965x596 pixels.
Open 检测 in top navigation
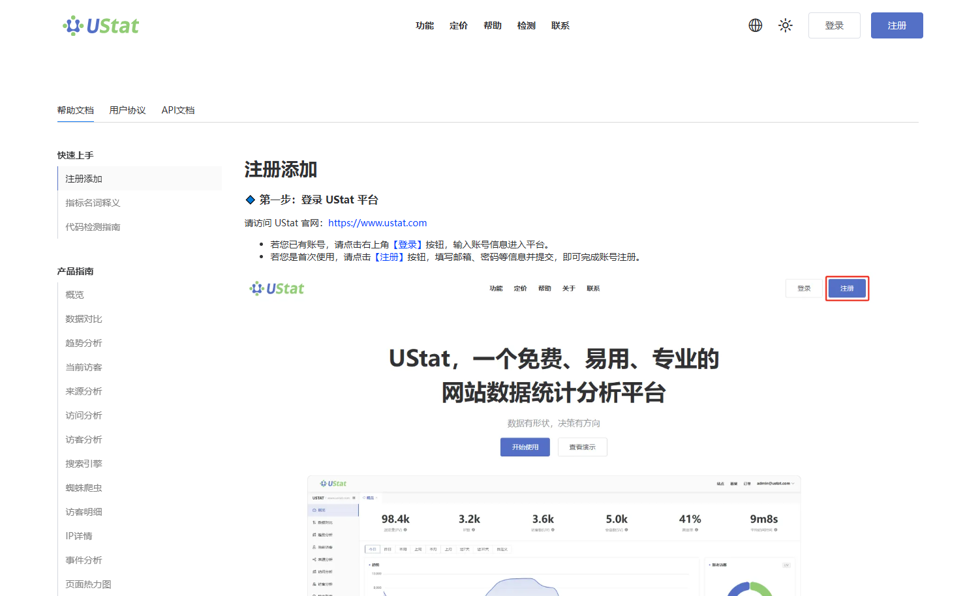pos(527,25)
